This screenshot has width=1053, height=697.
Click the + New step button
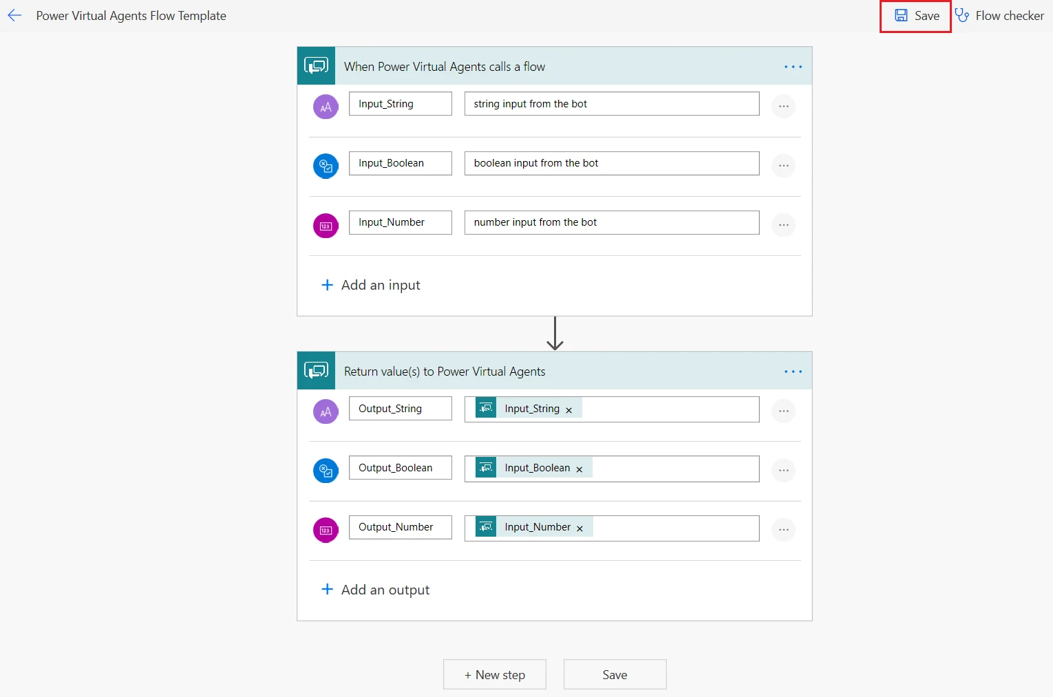tap(494, 674)
